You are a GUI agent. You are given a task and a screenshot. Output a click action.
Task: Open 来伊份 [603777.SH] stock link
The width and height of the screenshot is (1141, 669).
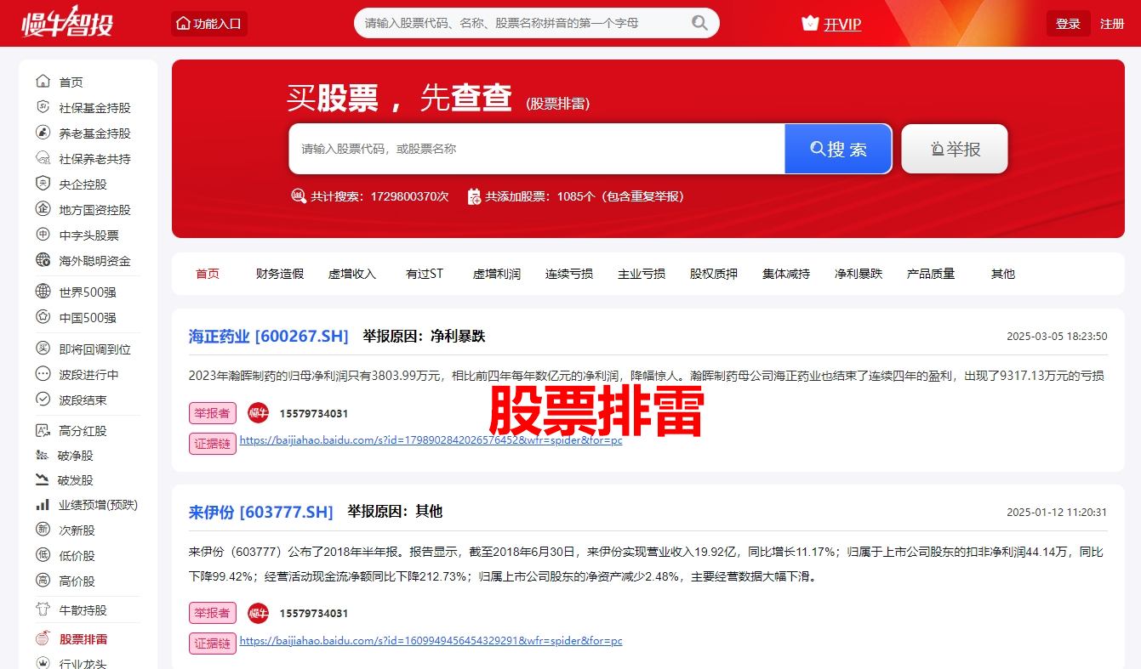tap(261, 512)
